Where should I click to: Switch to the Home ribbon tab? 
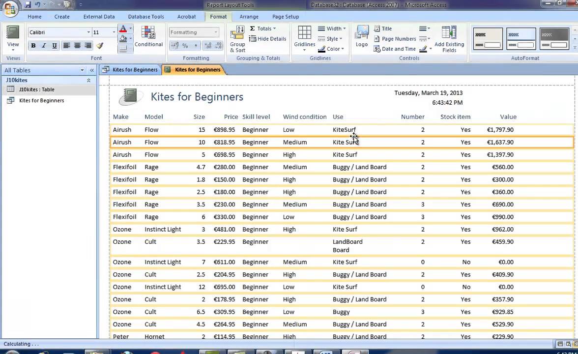34,17
